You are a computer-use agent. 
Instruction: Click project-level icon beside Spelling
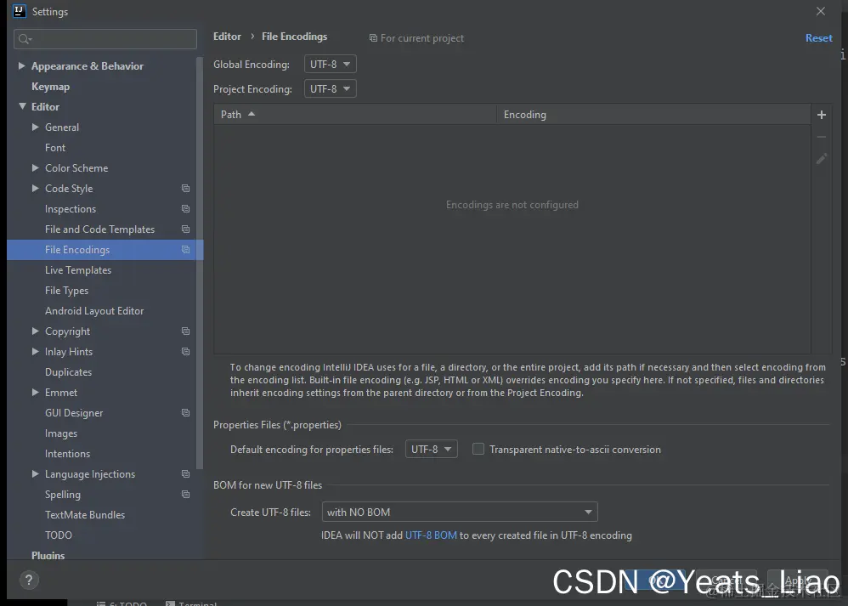(x=185, y=495)
